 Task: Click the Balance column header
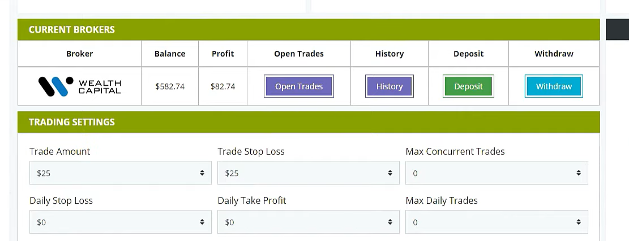point(170,54)
